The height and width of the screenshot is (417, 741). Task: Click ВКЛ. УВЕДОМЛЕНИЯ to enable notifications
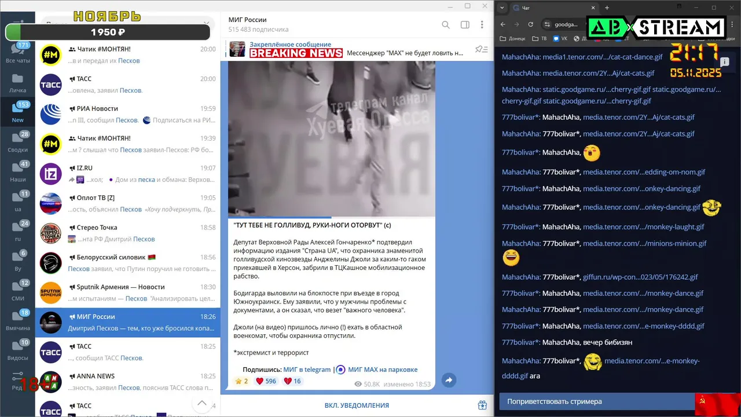tap(357, 405)
